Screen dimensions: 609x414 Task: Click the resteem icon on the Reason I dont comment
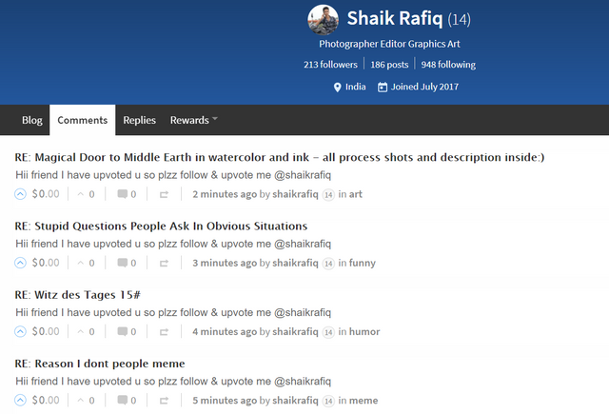click(x=164, y=401)
